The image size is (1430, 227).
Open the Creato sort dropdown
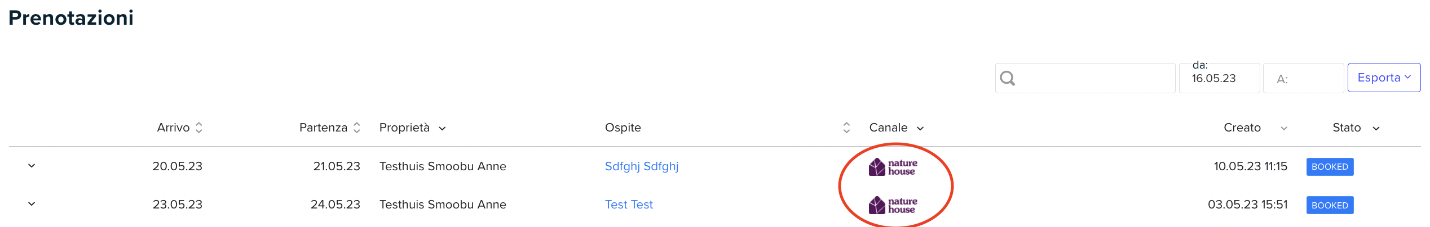click(1284, 129)
